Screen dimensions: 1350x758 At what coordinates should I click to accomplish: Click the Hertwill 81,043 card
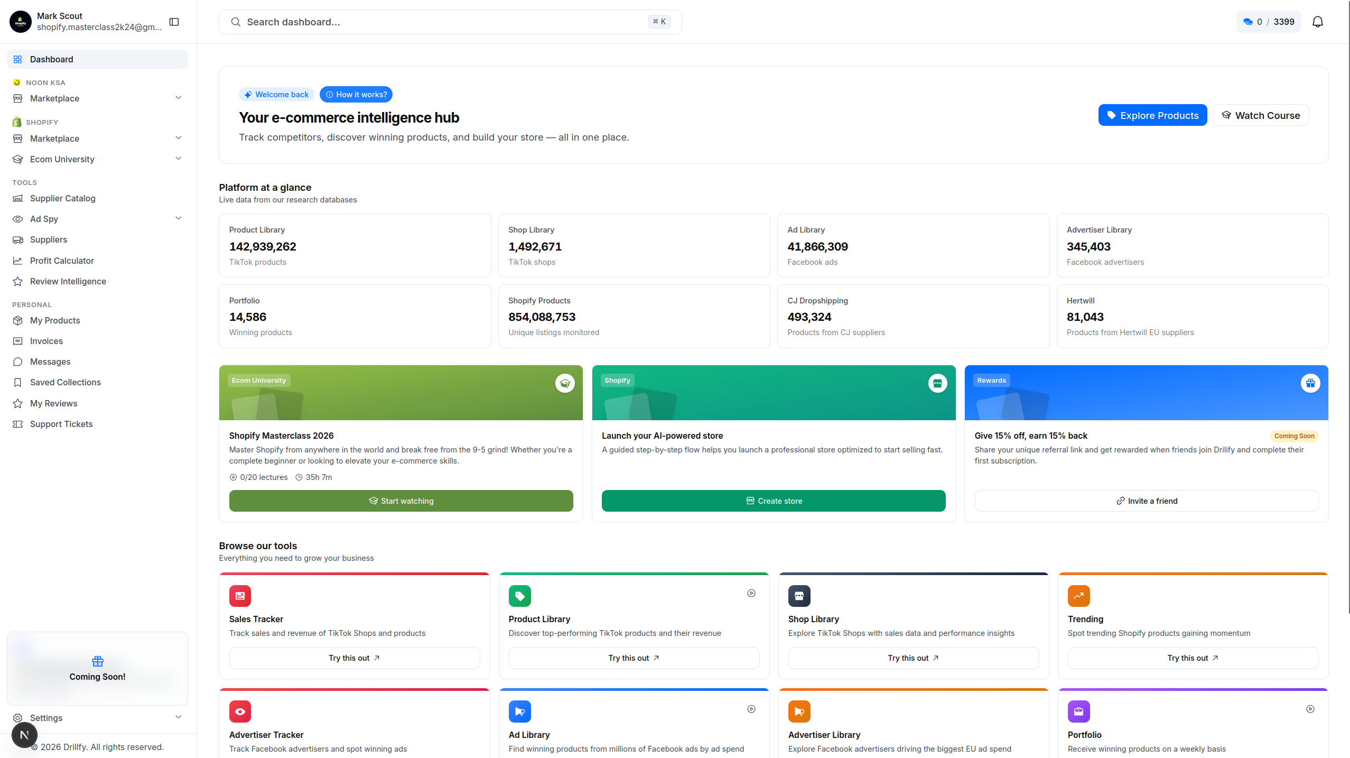[x=1193, y=316]
